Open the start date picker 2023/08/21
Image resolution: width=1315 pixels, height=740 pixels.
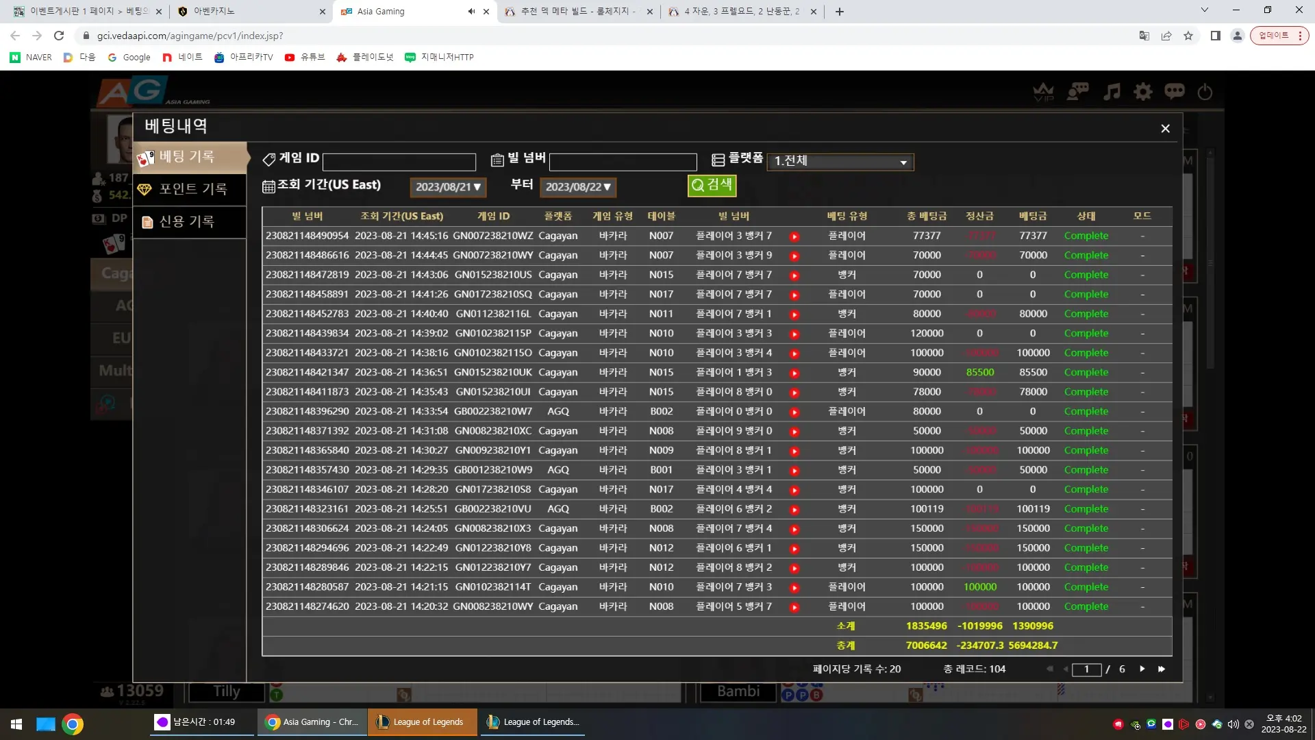(449, 187)
